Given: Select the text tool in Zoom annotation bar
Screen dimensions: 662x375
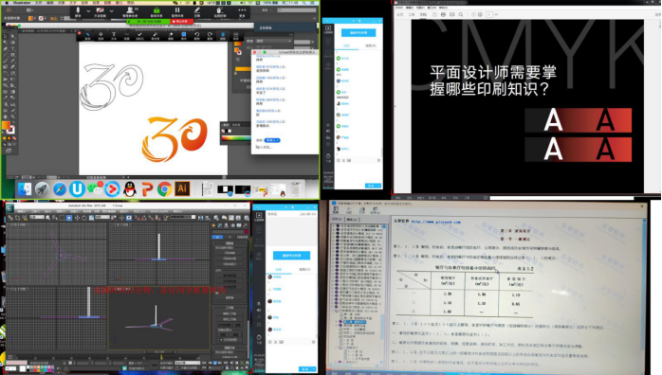Looking at the screenshot, I should pyautogui.click(x=114, y=34).
